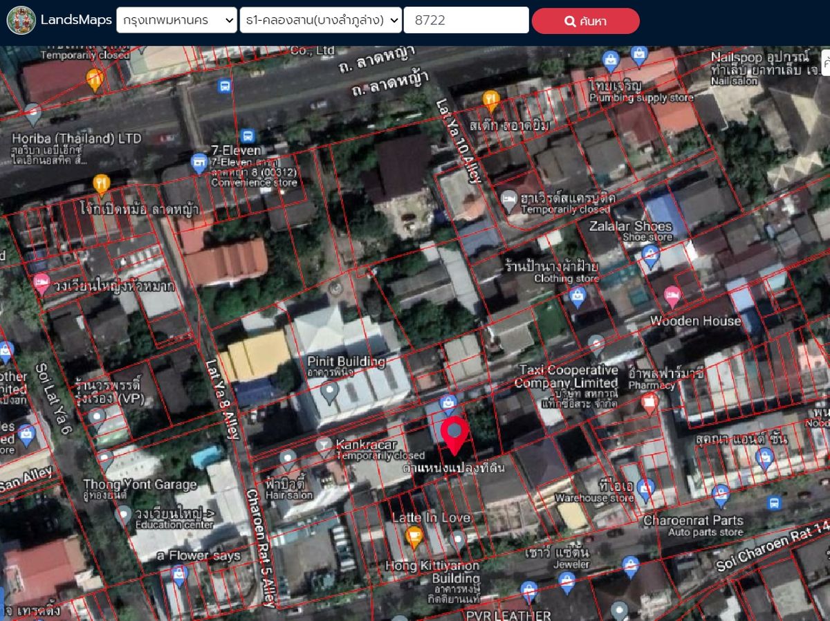
Task: Click the red land parcel location pin
Action: click(x=454, y=436)
